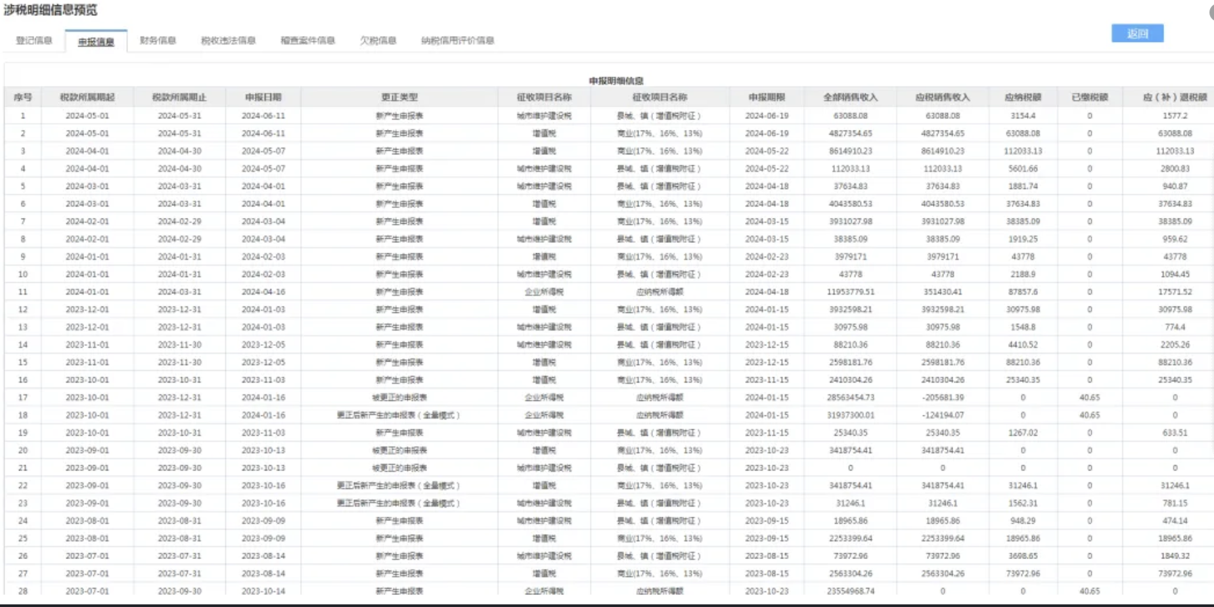Click the 2800.83 cell in row 4

point(1175,169)
